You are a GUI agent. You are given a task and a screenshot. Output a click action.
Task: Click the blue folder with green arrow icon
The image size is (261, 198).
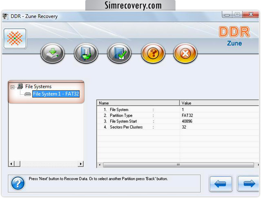point(86,53)
